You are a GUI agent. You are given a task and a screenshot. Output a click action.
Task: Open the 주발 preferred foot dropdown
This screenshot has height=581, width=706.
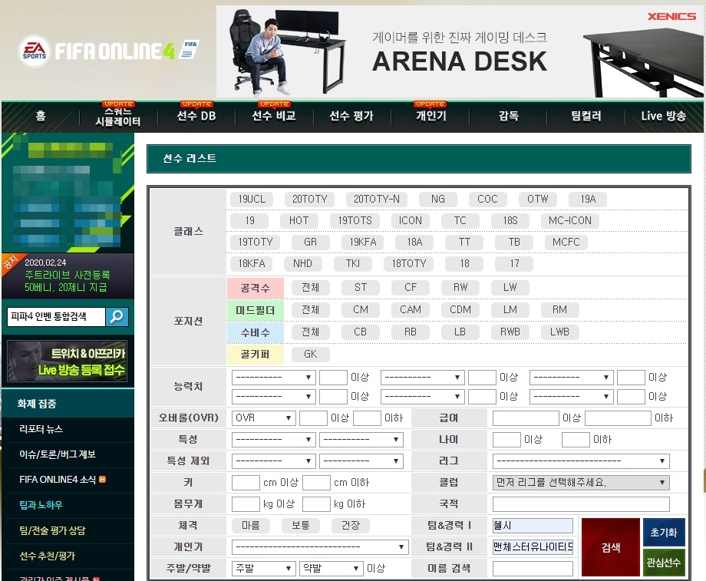263,569
